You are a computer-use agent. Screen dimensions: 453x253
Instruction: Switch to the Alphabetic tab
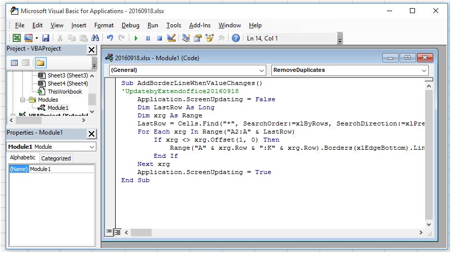click(22, 158)
